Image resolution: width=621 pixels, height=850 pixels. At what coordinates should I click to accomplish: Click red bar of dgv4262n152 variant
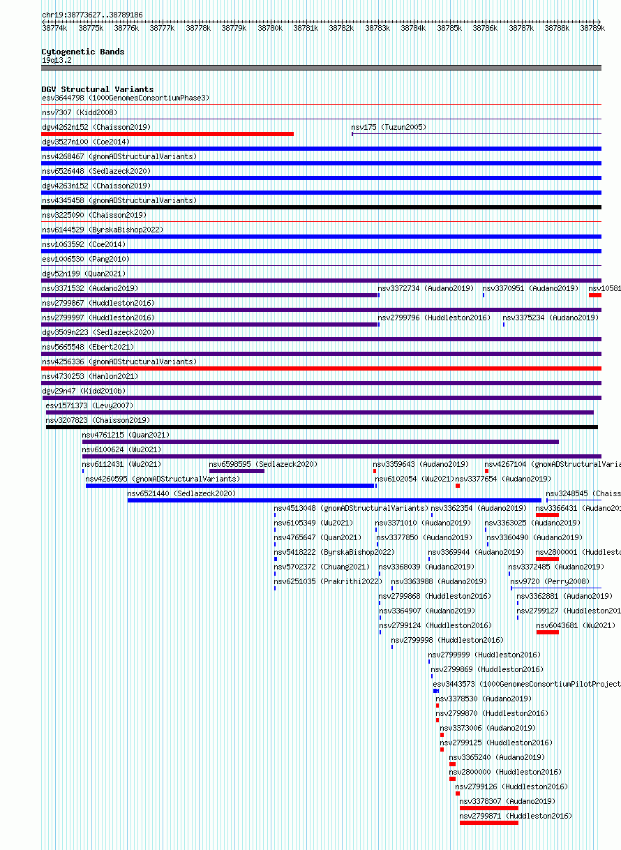pyautogui.click(x=167, y=134)
